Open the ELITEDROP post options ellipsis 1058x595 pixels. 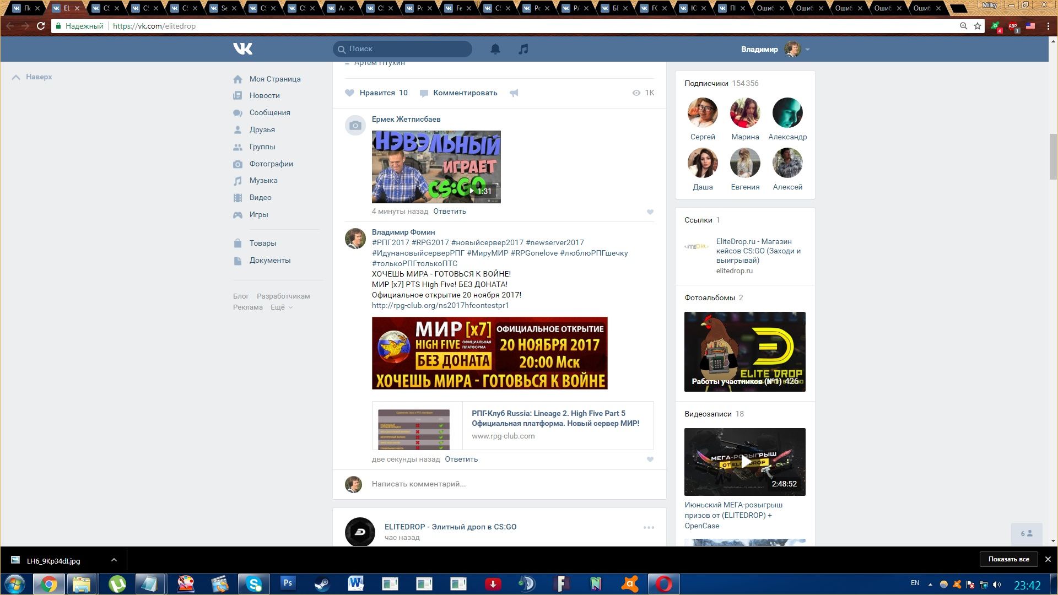[x=649, y=527]
